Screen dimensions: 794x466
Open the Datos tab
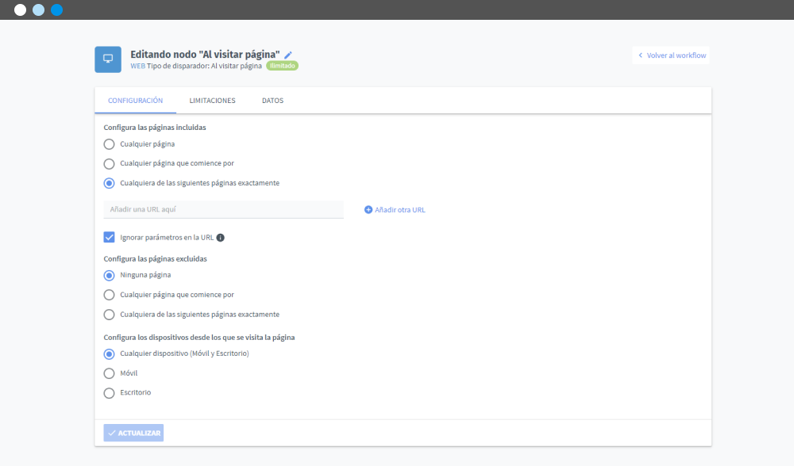(x=272, y=101)
